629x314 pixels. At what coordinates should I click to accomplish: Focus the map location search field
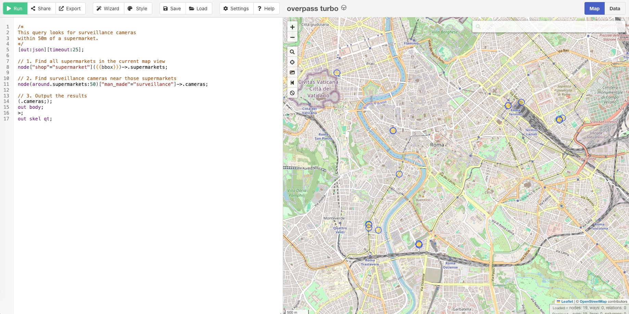point(548,26)
